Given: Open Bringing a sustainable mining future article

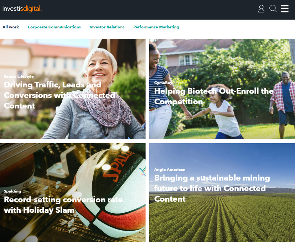Looking at the screenshot, I should [x=212, y=188].
